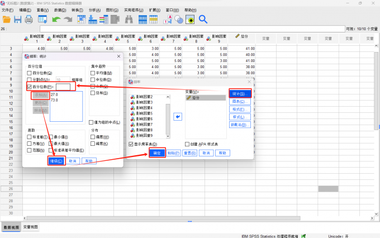Screen dimensions: 380x238
Task: Click the percentile value input field
Action: 63,87
